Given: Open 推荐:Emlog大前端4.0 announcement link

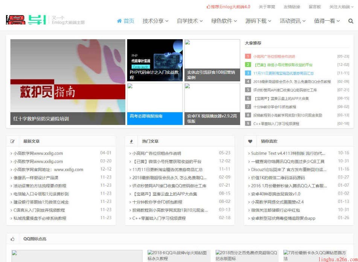Looking at the screenshot, I should pyautogui.click(x=229, y=7).
